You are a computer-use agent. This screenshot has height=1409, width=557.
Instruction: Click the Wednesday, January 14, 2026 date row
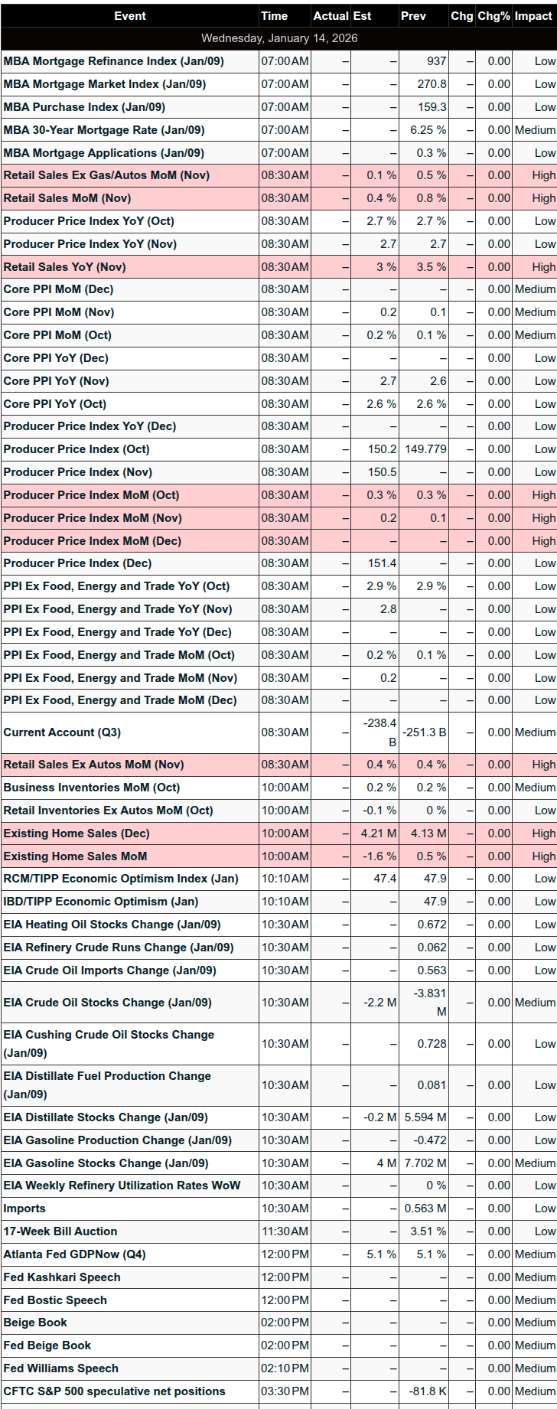(278, 38)
